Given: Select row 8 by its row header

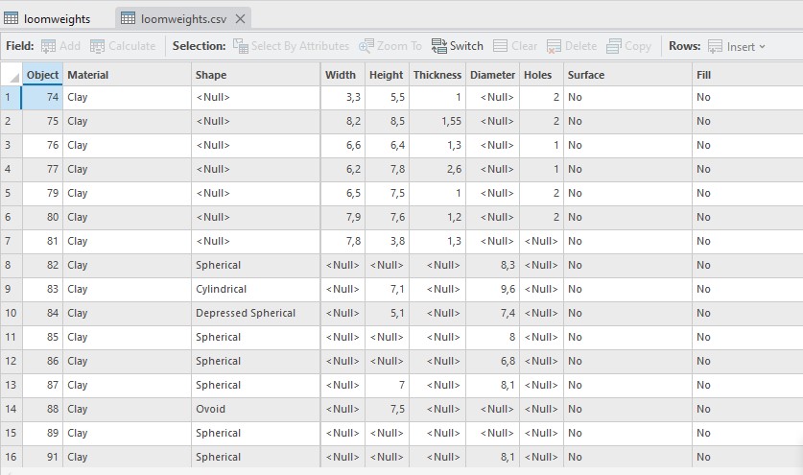Looking at the screenshot, I should [x=9, y=265].
